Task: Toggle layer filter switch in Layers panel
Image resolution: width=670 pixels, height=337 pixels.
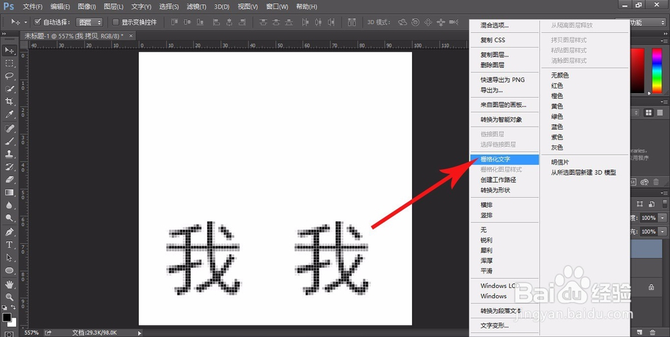Action: tap(665, 204)
